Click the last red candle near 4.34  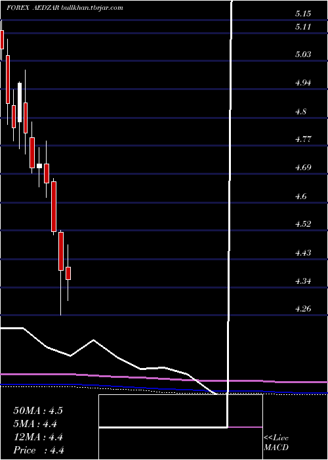[x=68, y=273]
